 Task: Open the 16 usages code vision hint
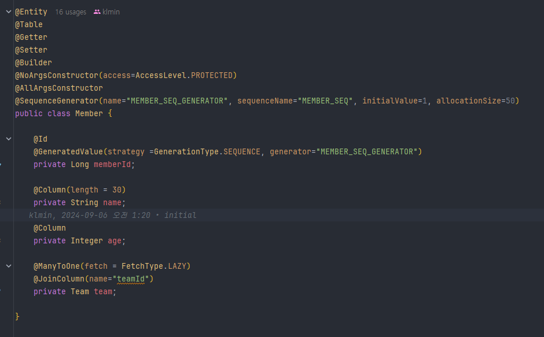70,12
